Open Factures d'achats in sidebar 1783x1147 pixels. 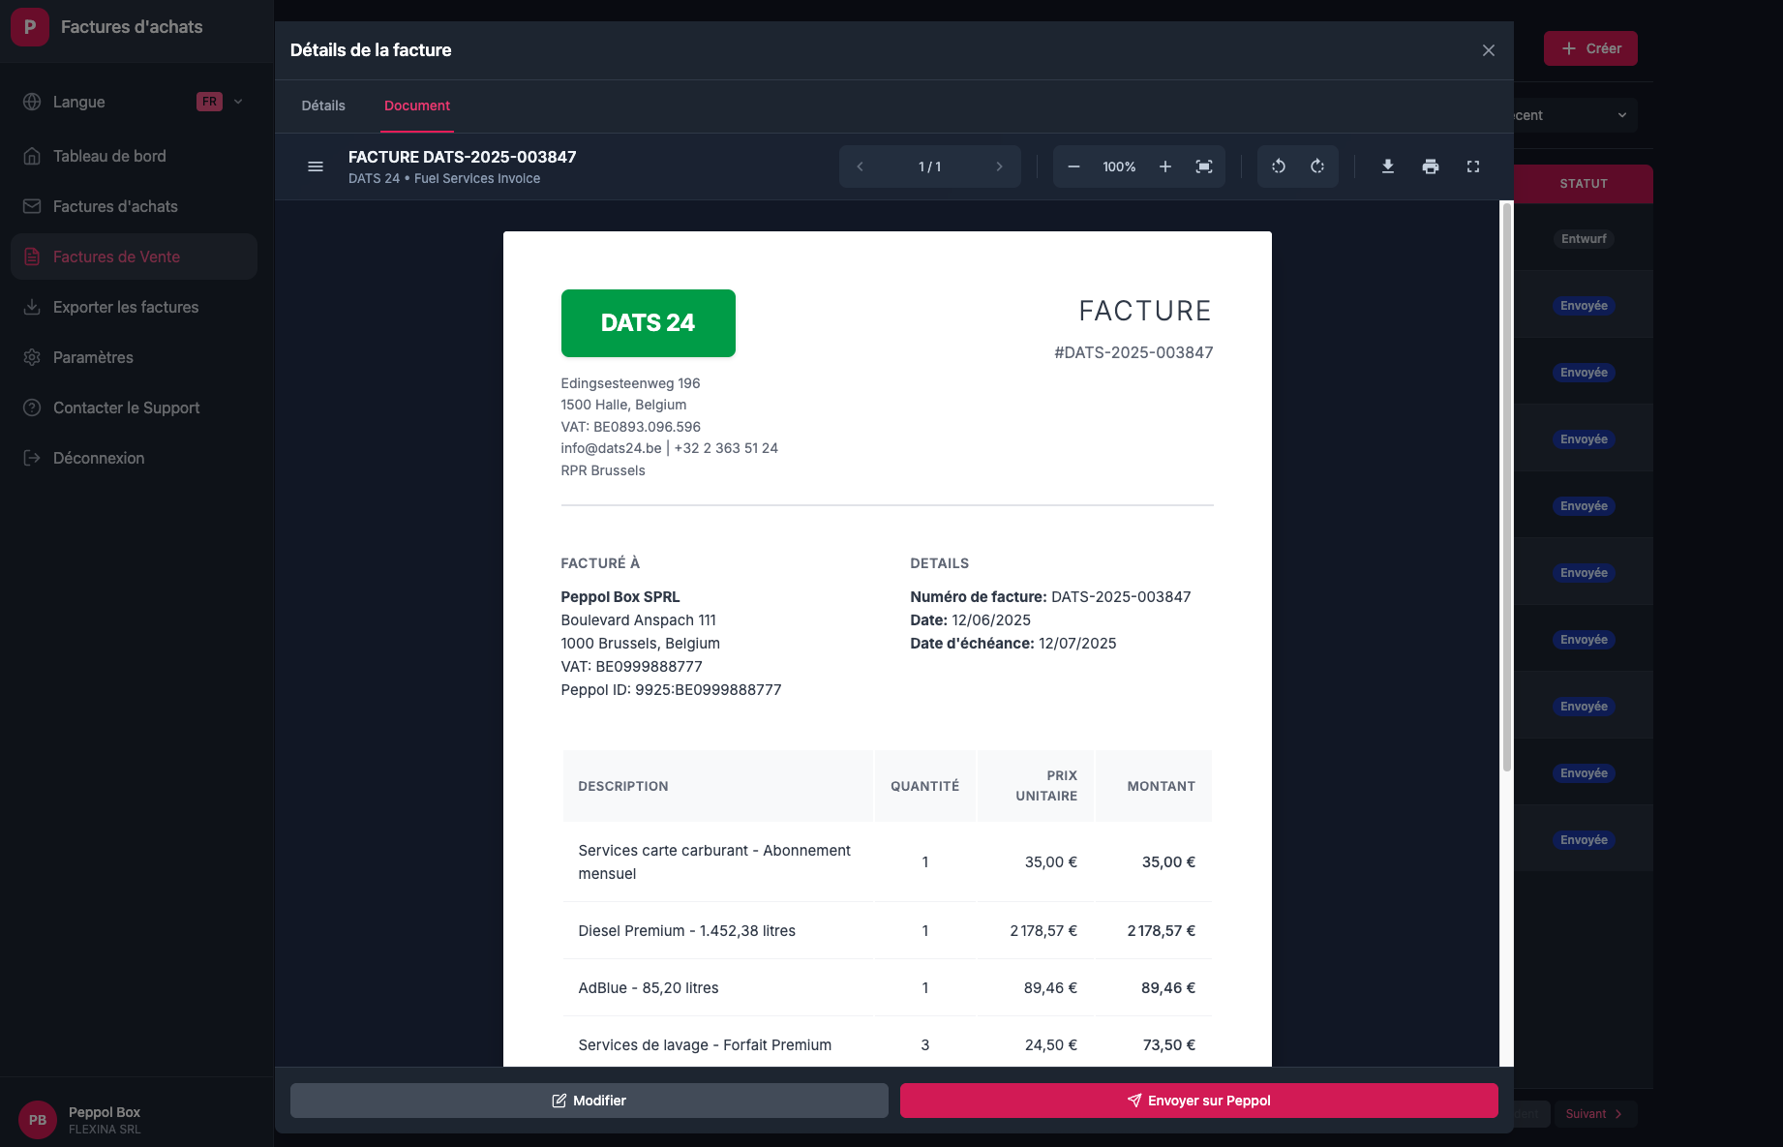[134, 206]
